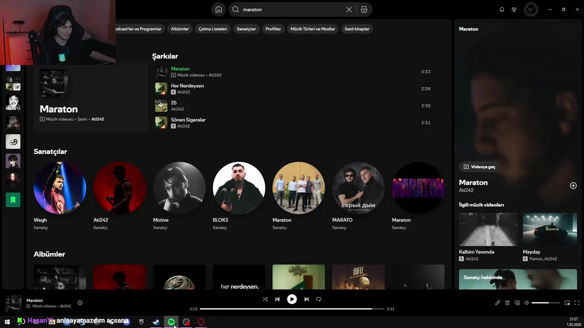This screenshot has height=328, width=584.
Task: Select the Maraton song row in Şarkılar
Action: [294, 72]
